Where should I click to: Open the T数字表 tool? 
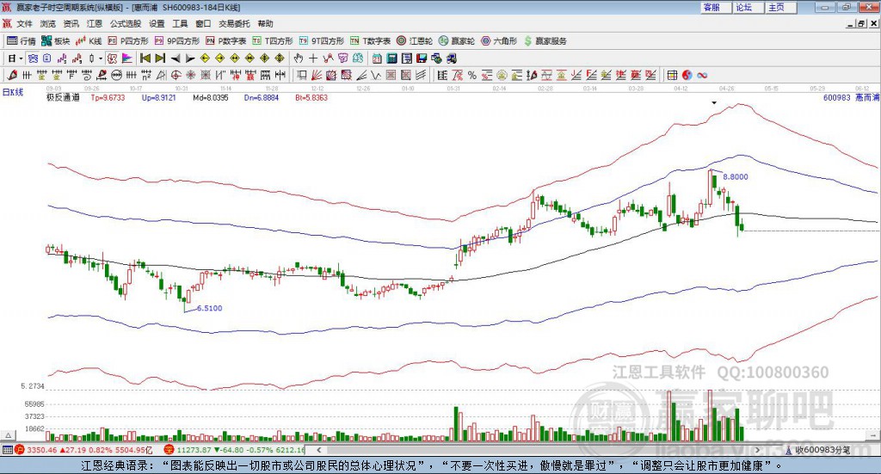(371, 41)
